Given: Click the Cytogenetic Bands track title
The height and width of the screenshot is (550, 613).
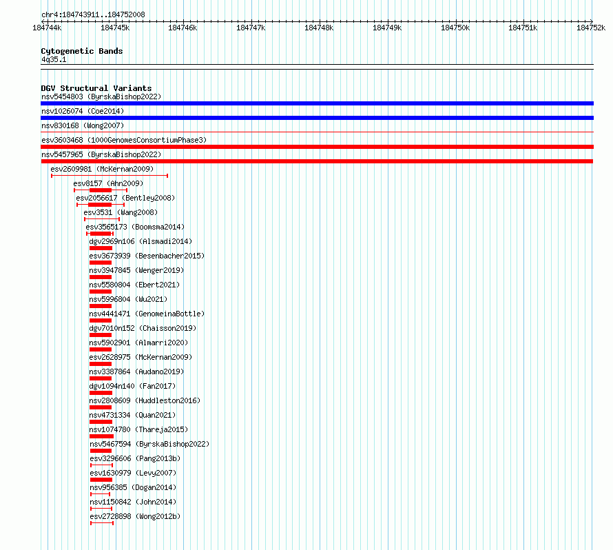Looking at the screenshot, I should [82, 51].
